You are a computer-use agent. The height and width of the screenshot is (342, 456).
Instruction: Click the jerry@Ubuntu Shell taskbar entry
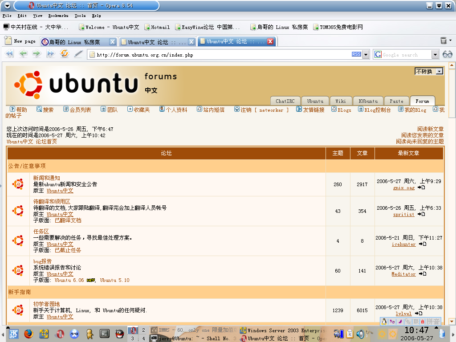(x=194, y=338)
